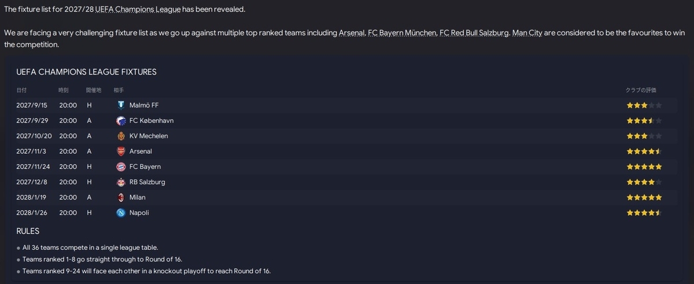Click the Malmö FF club crest icon

(120, 105)
